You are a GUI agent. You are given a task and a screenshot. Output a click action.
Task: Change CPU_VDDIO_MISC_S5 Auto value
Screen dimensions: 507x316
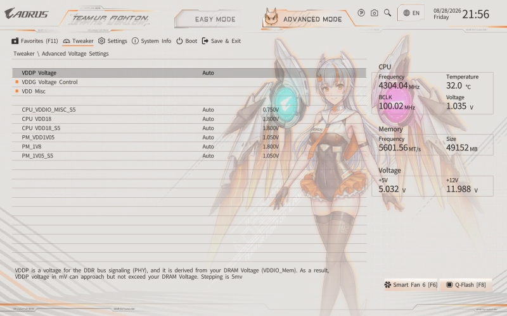(x=208, y=109)
